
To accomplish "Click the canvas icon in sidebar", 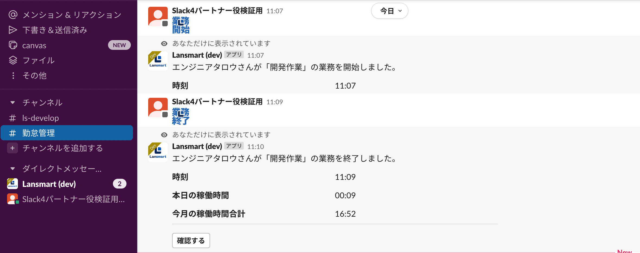I will point(13,45).
